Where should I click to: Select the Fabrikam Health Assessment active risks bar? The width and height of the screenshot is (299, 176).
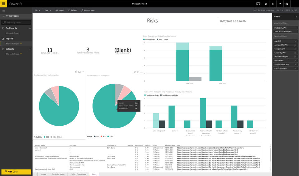point(203,113)
